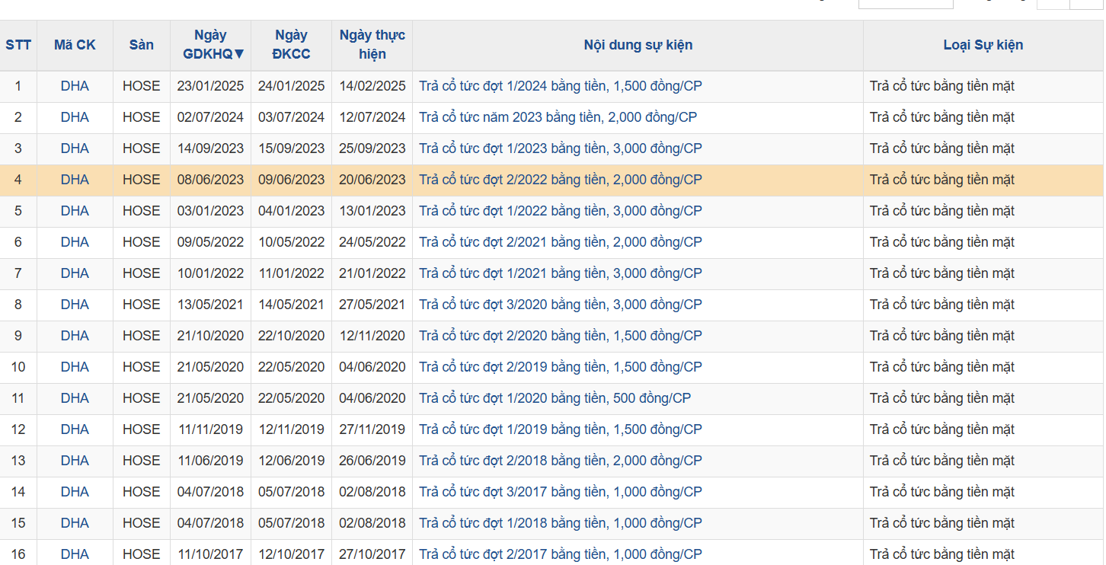View the đợt 3/2020 dividend event
Viewport: 1106px width, 565px height.
tap(560, 305)
